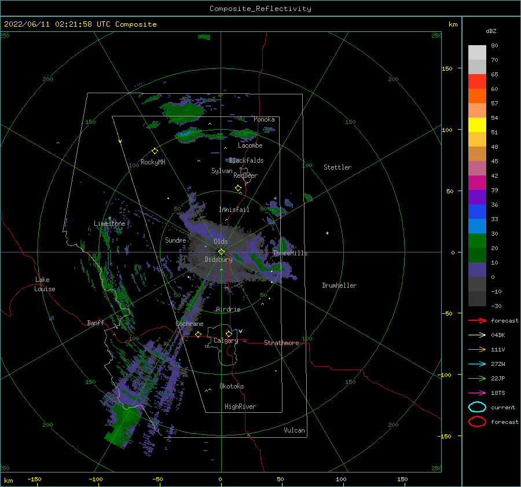Select the yellow 54 dBZ color band
Viewport: 521px width, 487px height.
pyautogui.click(x=477, y=125)
